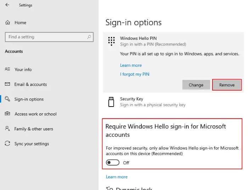Click the Family & other users icon
This screenshot has width=248, height=190.
tap(7, 129)
